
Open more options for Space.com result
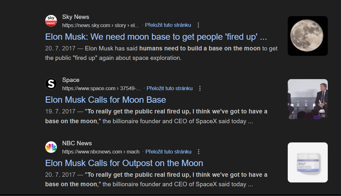coord(200,89)
